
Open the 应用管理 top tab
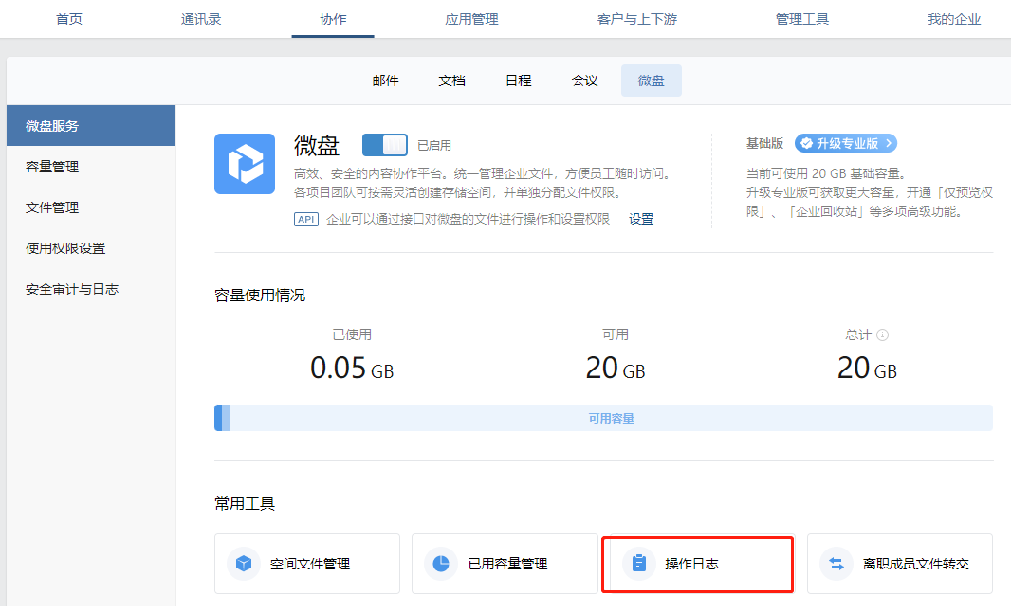coord(471,19)
